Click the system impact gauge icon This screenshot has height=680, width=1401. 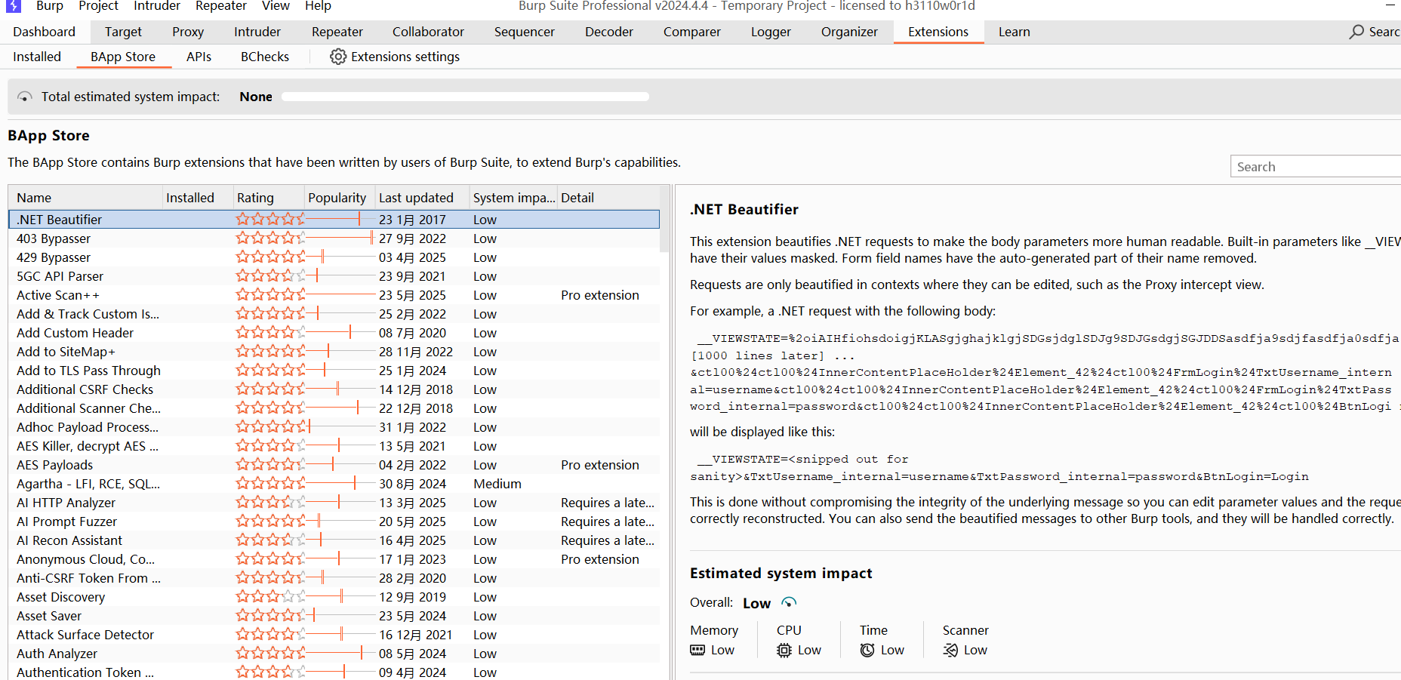click(25, 97)
